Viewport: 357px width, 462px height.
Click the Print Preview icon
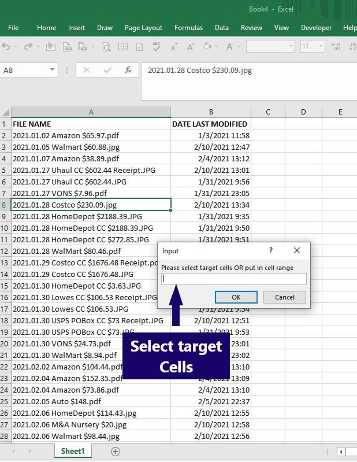[106, 46]
